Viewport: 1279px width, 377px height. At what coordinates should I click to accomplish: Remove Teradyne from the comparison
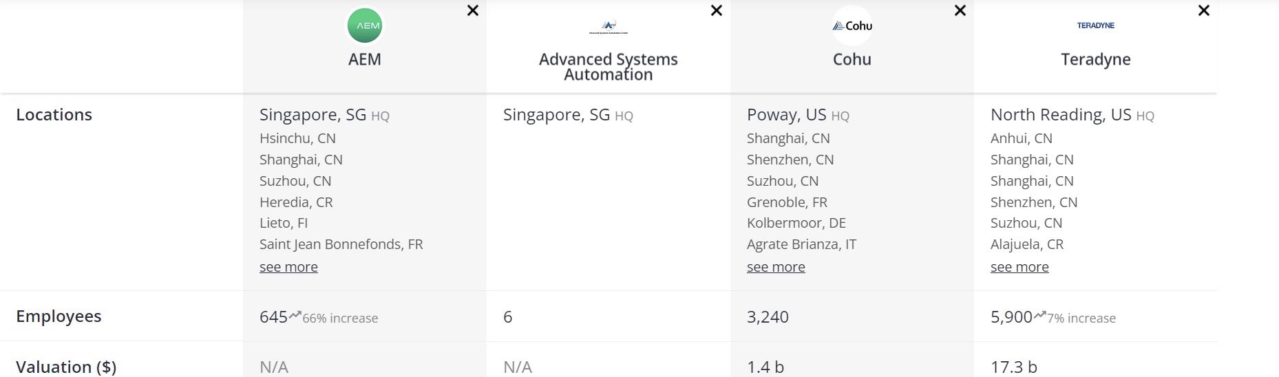1204,10
